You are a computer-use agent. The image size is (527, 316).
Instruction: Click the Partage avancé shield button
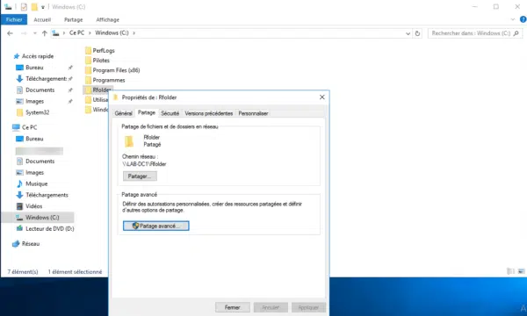pos(156,226)
